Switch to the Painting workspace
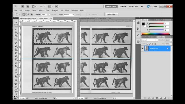185x104 pixels. [134, 6]
